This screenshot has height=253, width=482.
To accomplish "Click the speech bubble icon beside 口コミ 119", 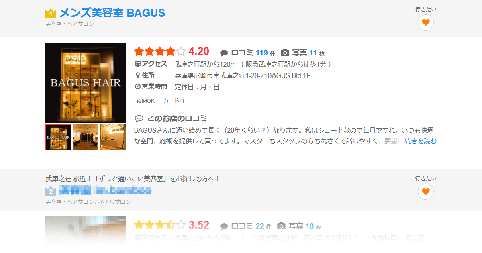I will [x=224, y=53].
